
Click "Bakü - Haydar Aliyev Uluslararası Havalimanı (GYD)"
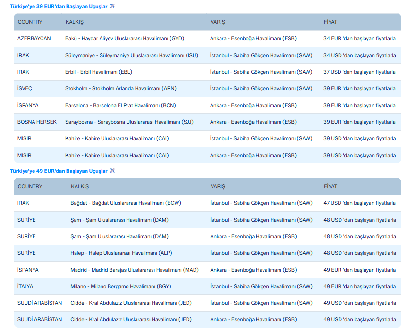tap(125, 39)
